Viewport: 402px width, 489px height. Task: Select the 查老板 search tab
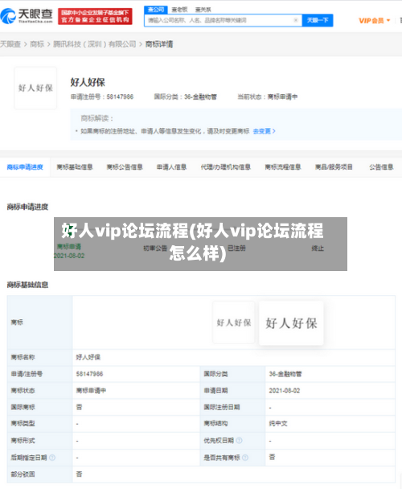point(179,10)
